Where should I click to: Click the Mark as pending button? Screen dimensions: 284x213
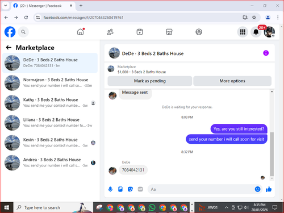point(150,81)
